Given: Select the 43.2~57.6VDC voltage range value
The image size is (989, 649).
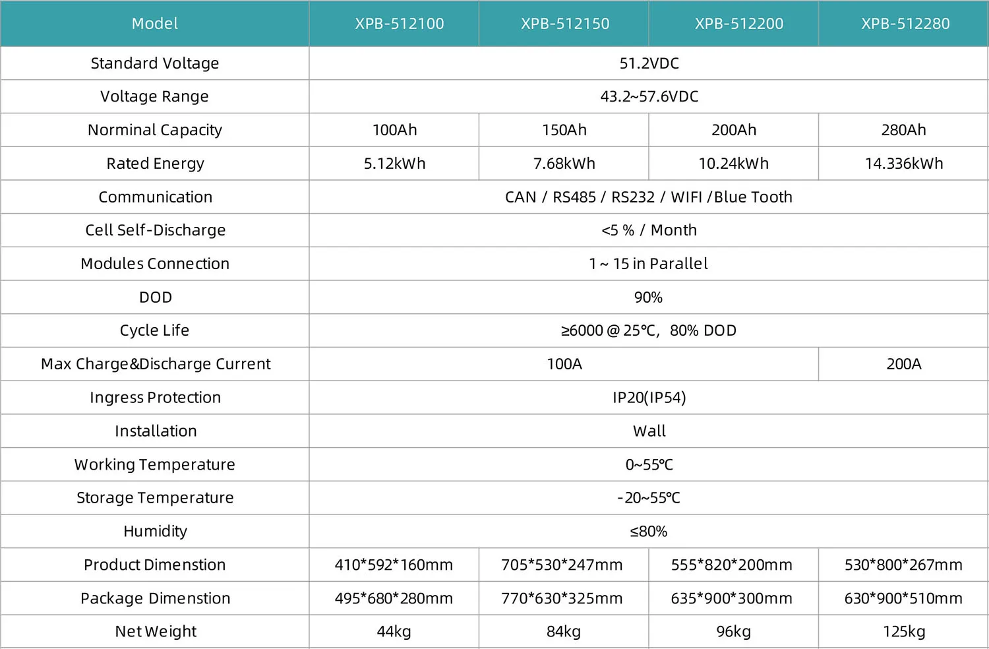Looking at the screenshot, I should point(649,96).
